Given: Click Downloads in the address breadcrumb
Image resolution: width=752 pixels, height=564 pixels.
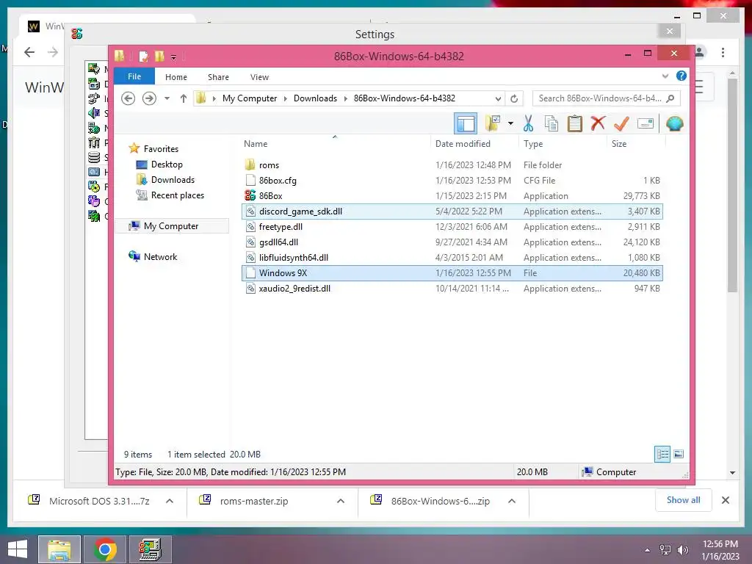Looking at the screenshot, I should [315, 98].
